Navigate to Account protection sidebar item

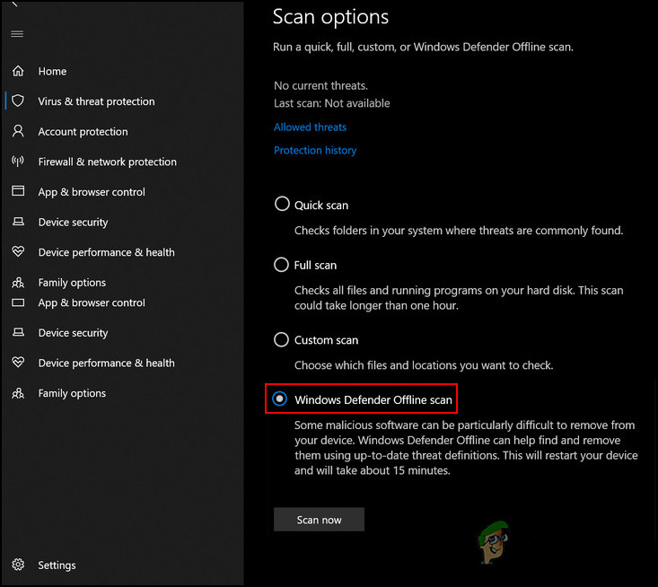pos(83,132)
